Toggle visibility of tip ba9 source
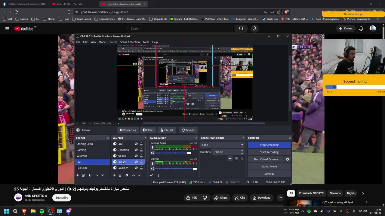 coord(136,156)
